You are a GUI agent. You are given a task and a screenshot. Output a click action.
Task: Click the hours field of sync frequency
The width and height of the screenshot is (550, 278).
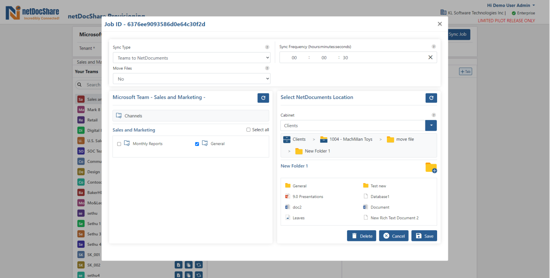pyautogui.click(x=294, y=58)
